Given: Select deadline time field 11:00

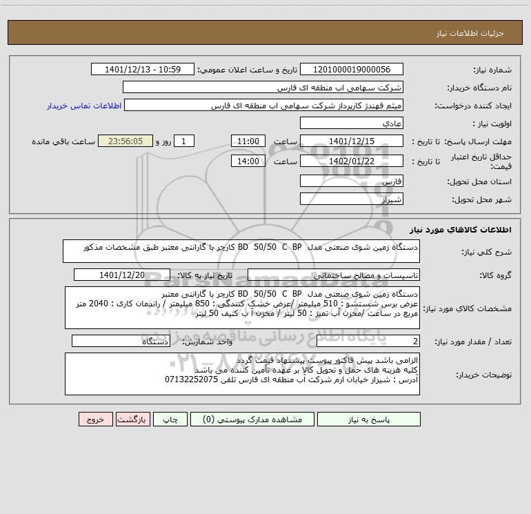Looking at the screenshot, I should (x=248, y=141).
